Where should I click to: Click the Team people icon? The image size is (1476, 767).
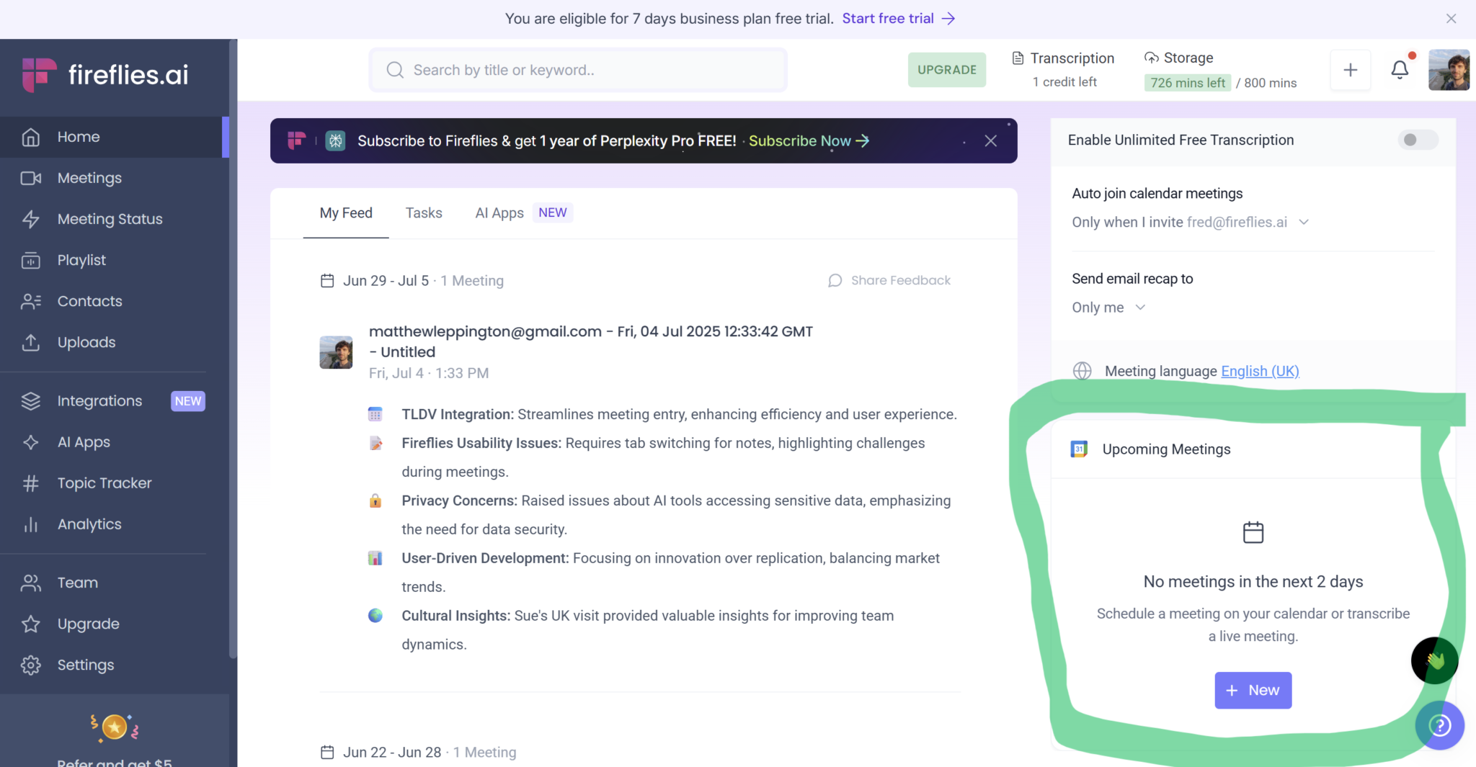[30, 583]
